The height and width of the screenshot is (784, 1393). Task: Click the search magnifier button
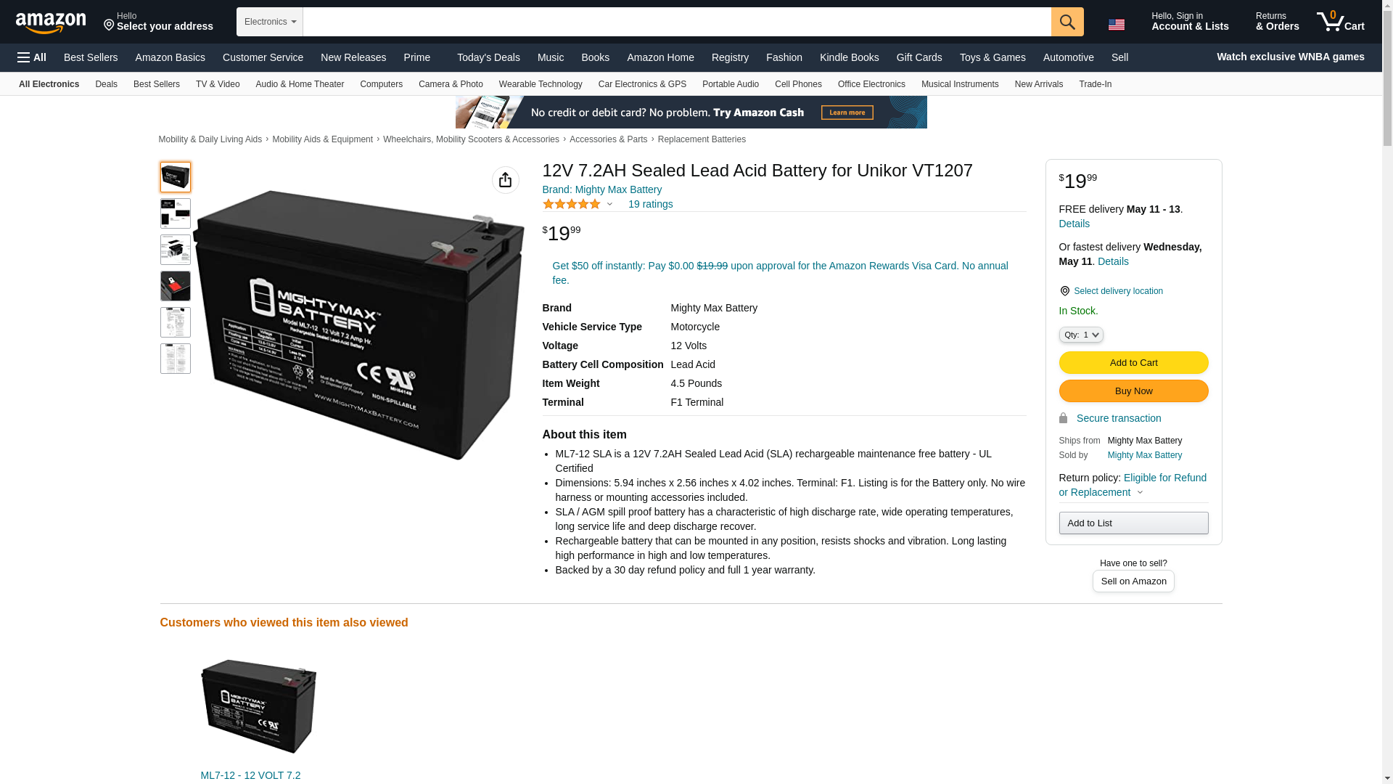coord(1067,22)
